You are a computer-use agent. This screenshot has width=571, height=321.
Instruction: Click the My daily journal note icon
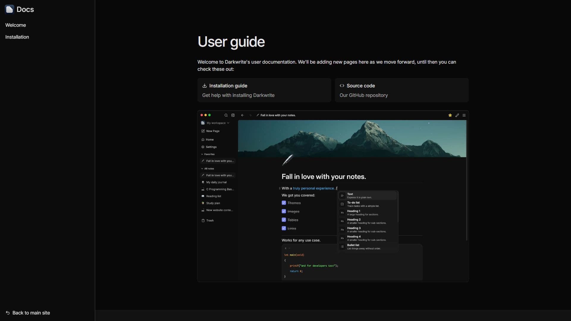(x=203, y=182)
